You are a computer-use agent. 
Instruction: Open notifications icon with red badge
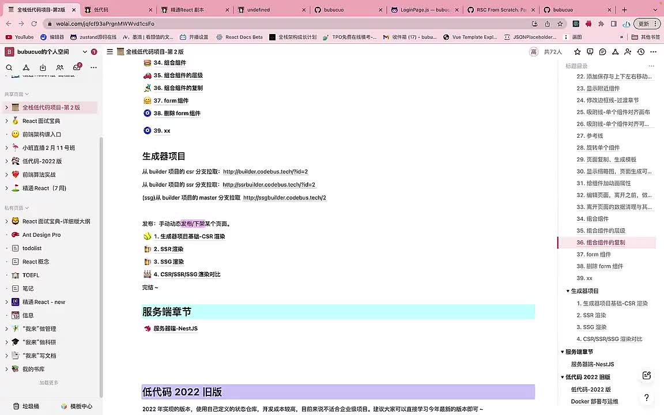pos(77,67)
